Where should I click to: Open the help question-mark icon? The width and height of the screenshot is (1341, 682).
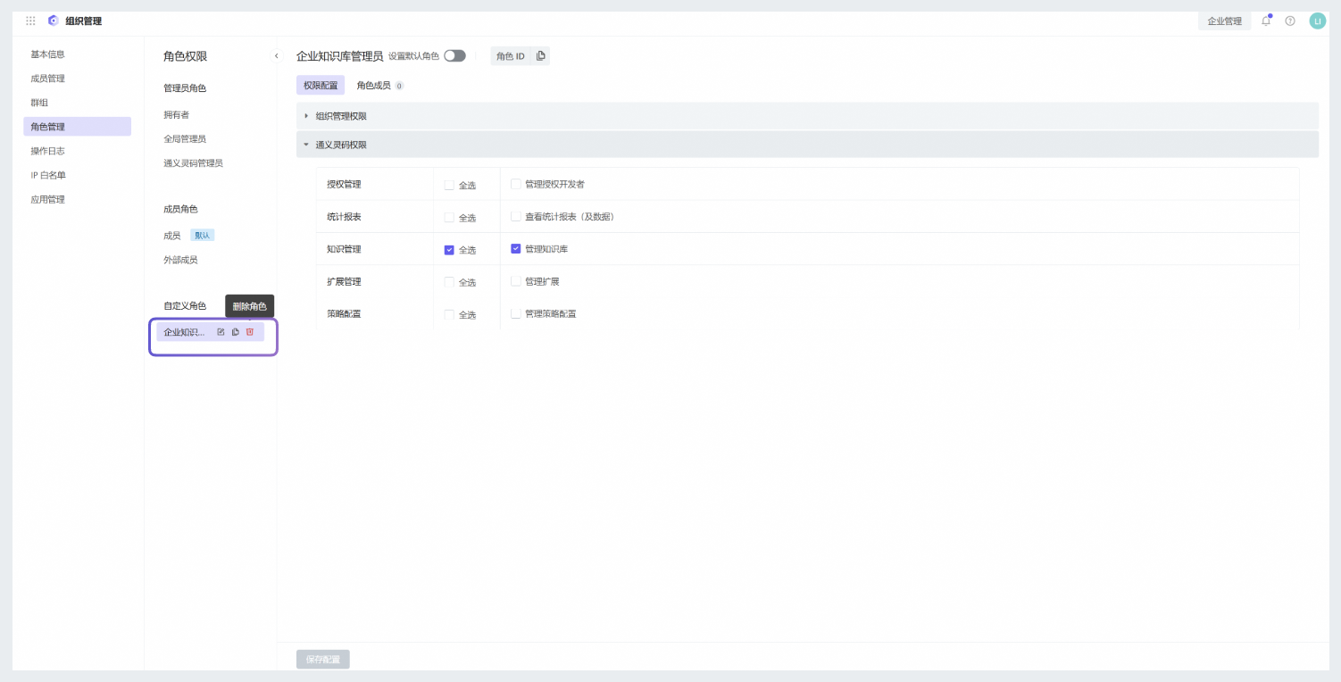click(1290, 21)
